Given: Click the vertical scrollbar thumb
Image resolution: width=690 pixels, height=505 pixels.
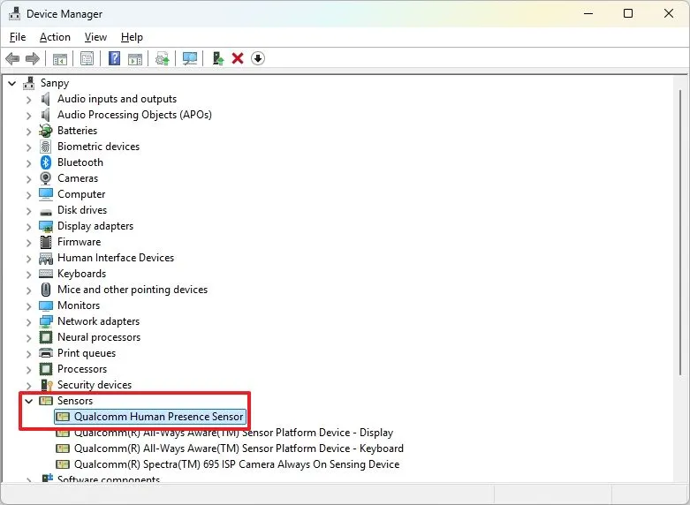Looking at the screenshot, I should (680, 232).
